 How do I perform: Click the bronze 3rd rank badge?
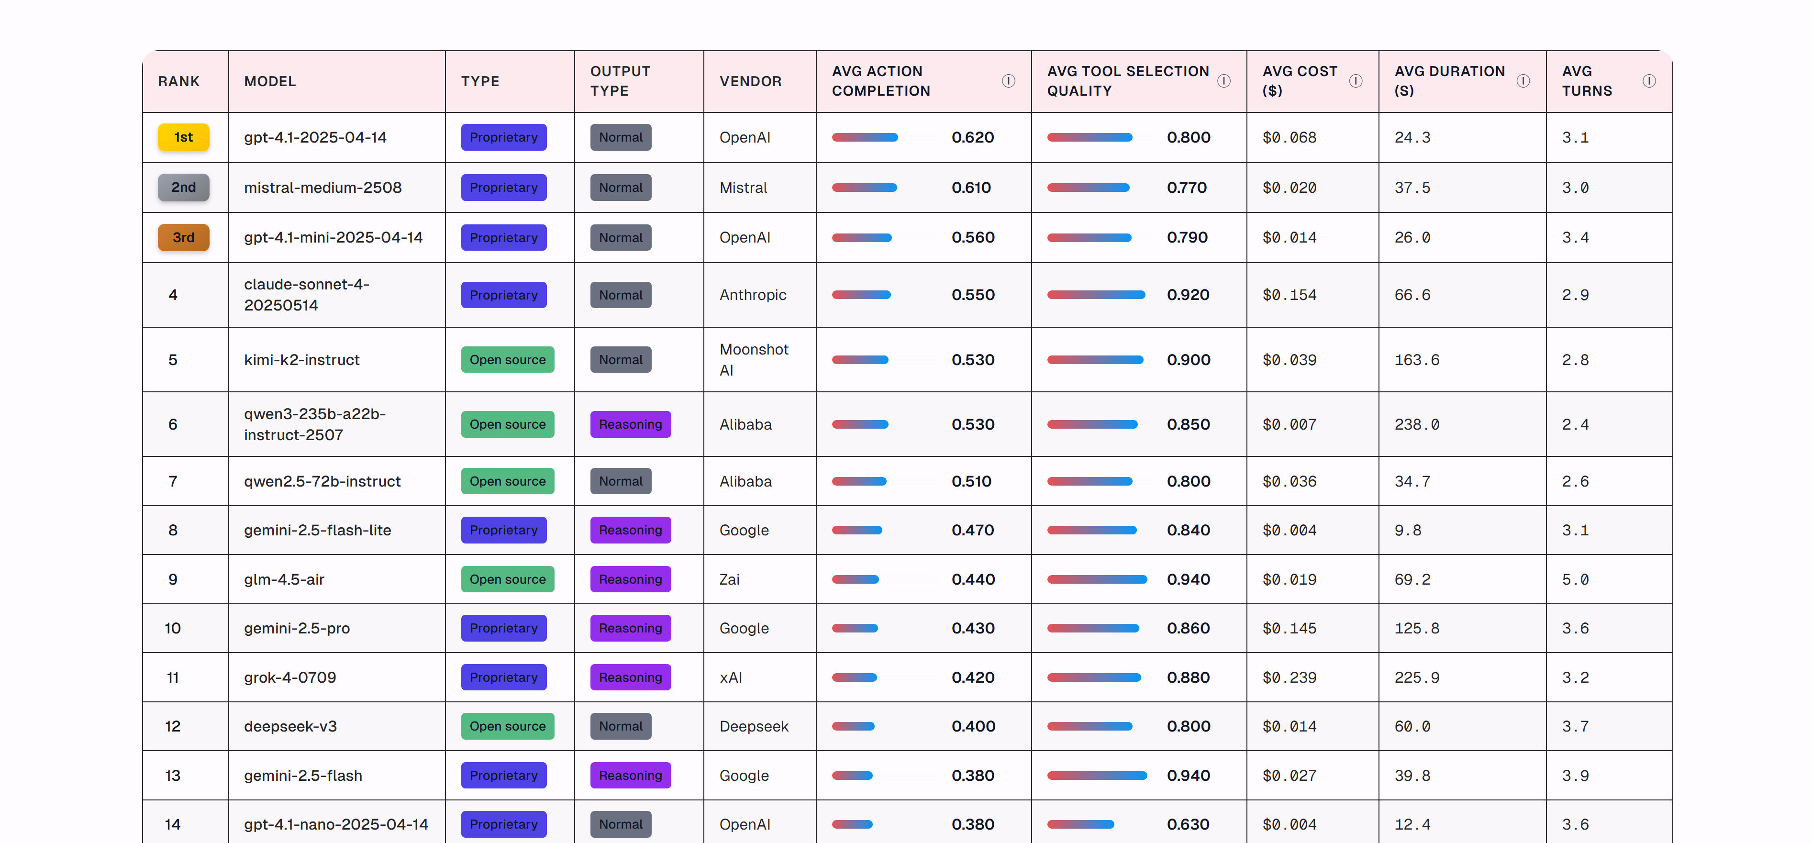click(183, 238)
